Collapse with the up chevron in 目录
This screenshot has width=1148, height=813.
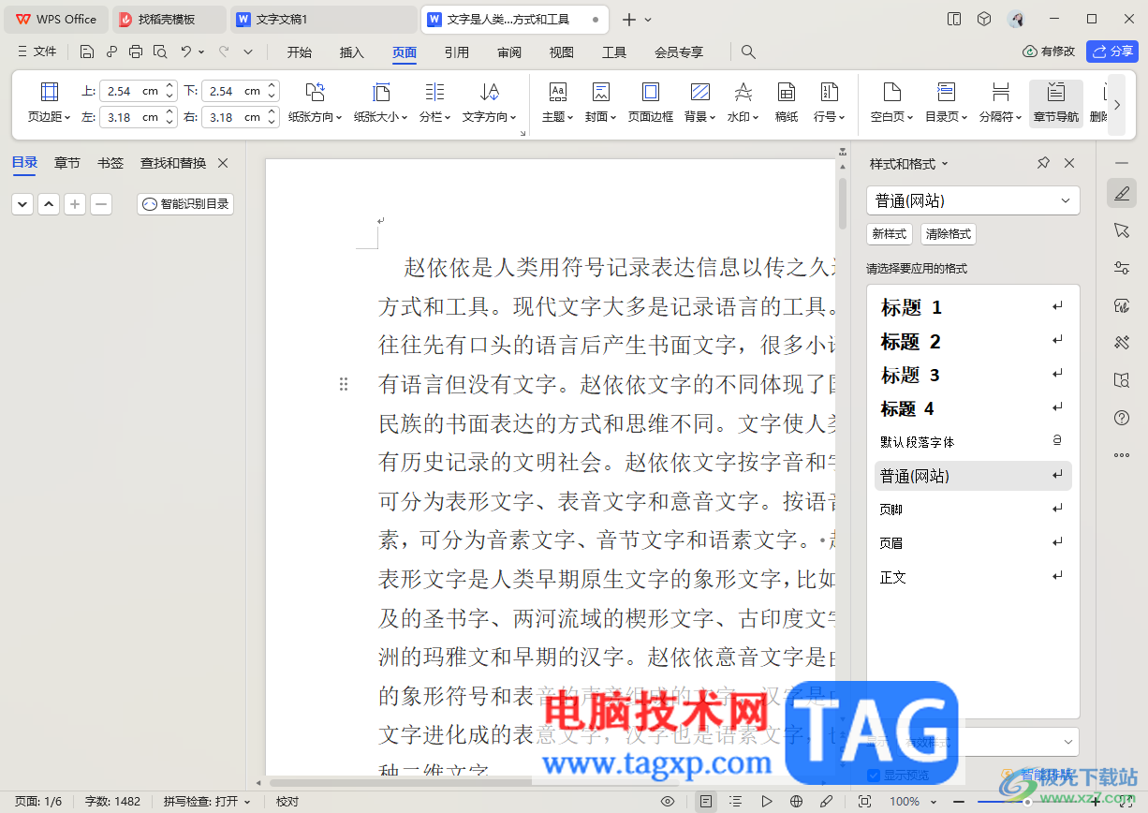[x=49, y=203]
